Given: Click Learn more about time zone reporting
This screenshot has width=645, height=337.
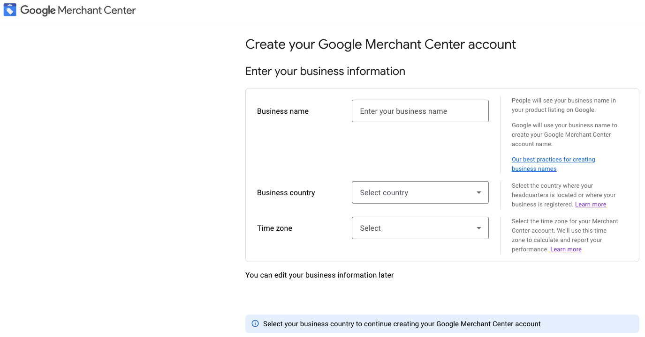Looking at the screenshot, I should coord(566,249).
